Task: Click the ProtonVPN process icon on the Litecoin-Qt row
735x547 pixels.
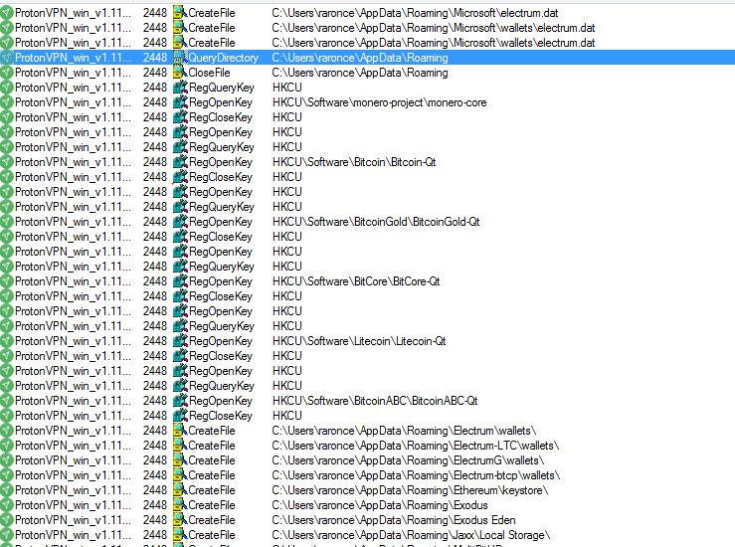Action: [x=7, y=341]
